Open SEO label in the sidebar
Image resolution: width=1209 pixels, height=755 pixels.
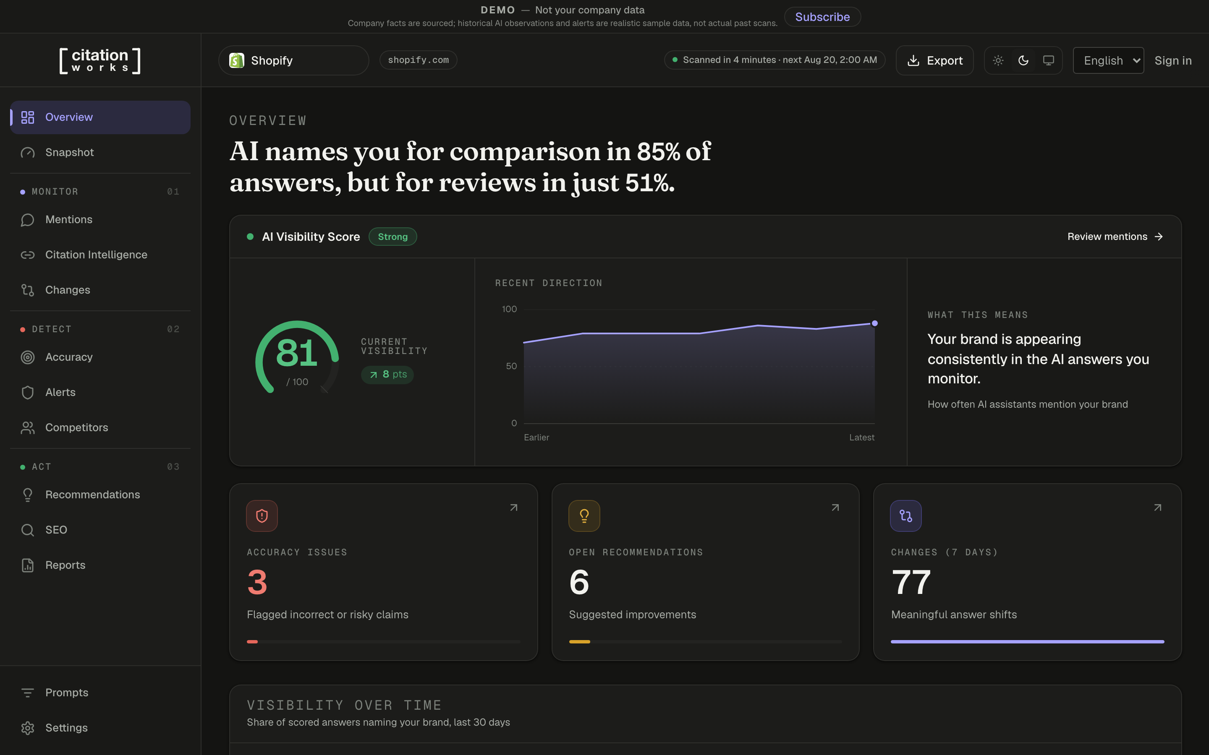coord(56,530)
